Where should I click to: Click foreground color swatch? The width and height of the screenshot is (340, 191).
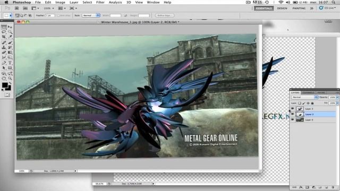[x=5, y=85]
